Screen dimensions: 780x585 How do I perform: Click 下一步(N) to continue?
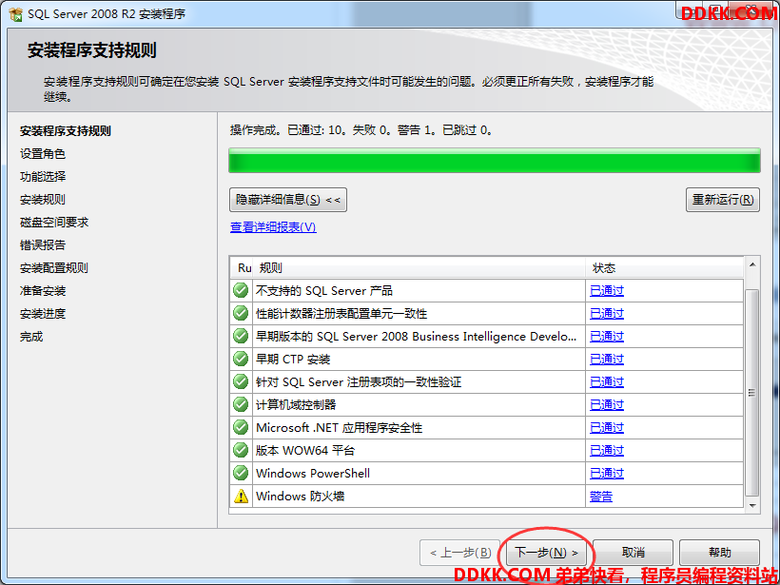click(546, 552)
